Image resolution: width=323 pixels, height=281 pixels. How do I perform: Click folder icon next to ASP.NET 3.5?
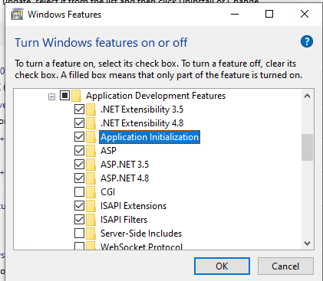pyautogui.click(x=91, y=165)
